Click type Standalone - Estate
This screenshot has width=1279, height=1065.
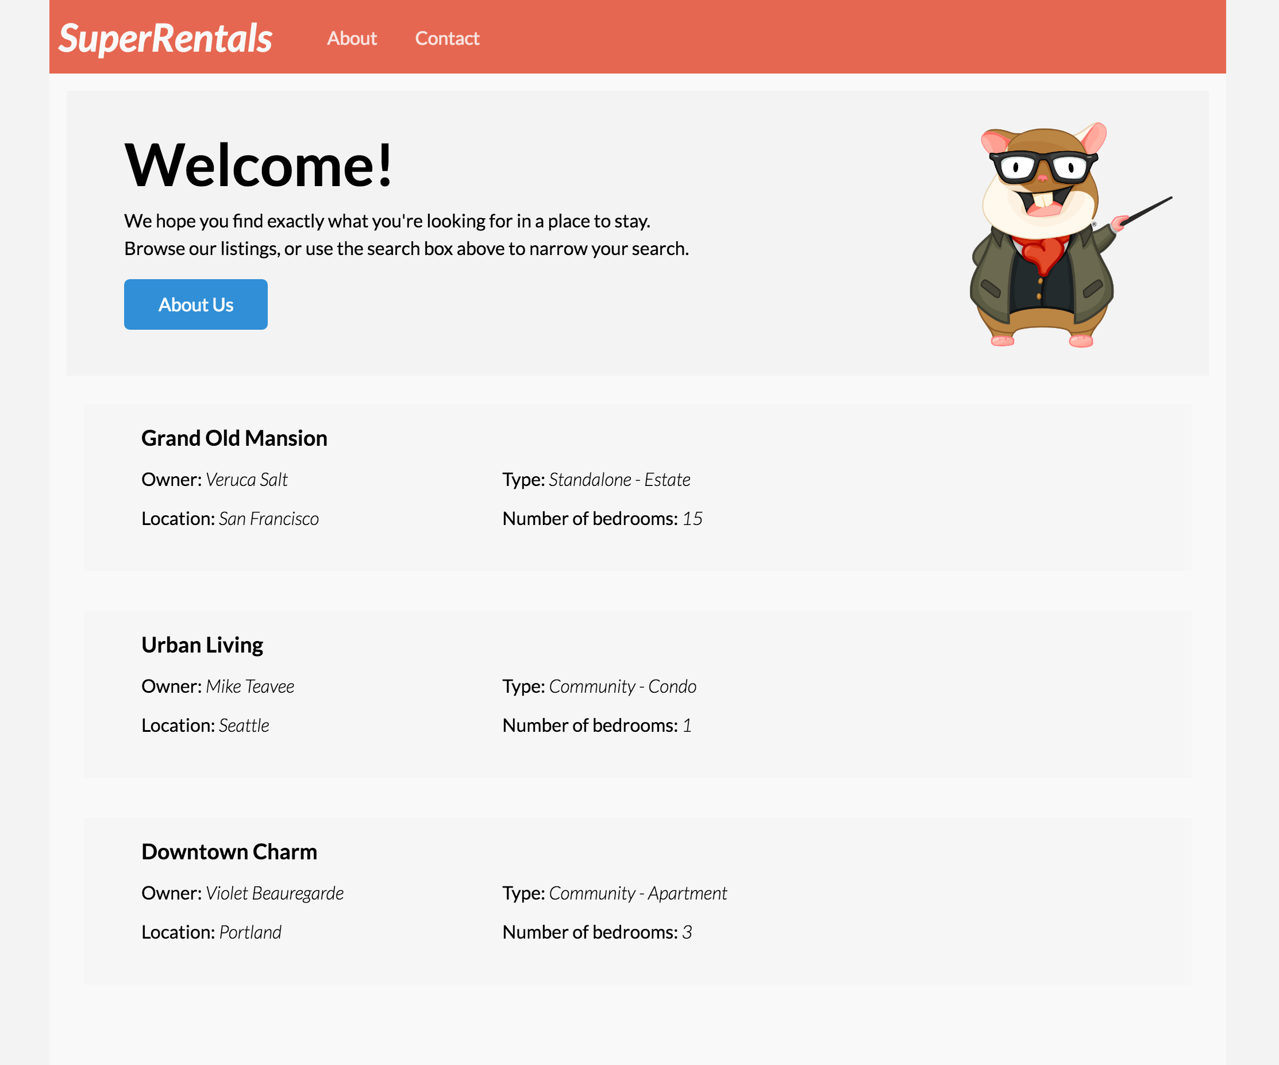click(x=619, y=480)
